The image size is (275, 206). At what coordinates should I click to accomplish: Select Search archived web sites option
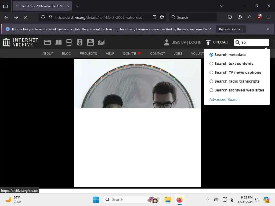tap(211, 90)
